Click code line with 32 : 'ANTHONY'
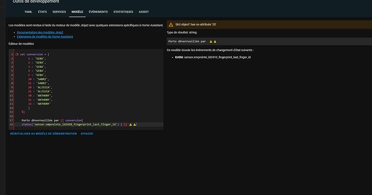The width and height of the screenshot is (372, 195). click(x=39, y=104)
